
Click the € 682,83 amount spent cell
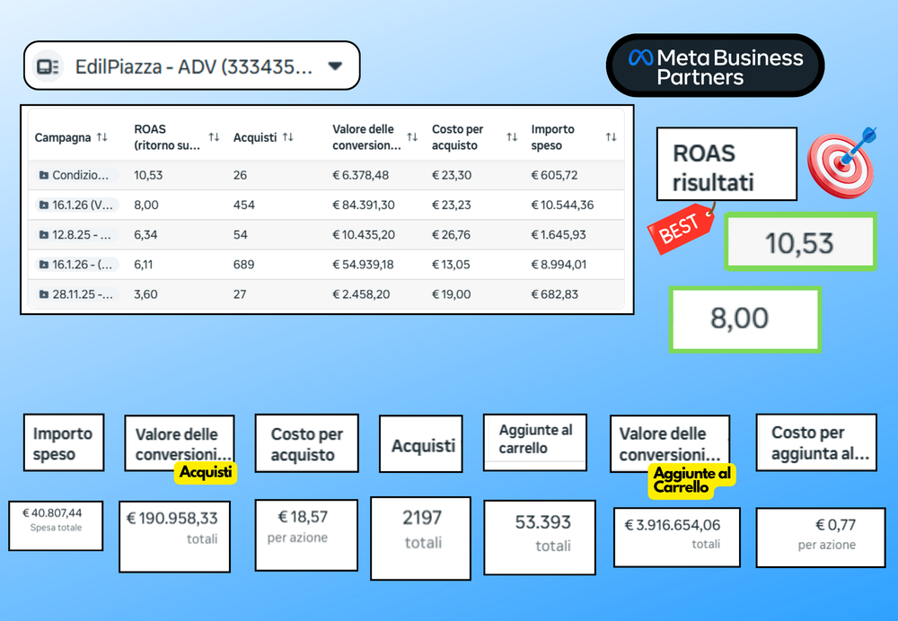(554, 294)
